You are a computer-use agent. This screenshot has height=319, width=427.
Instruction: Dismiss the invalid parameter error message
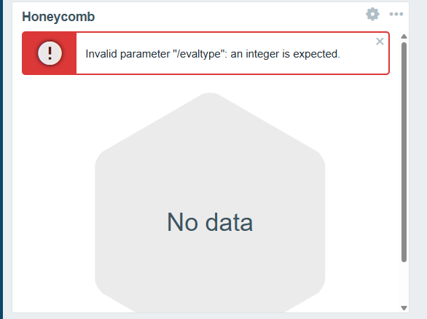pos(380,42)
